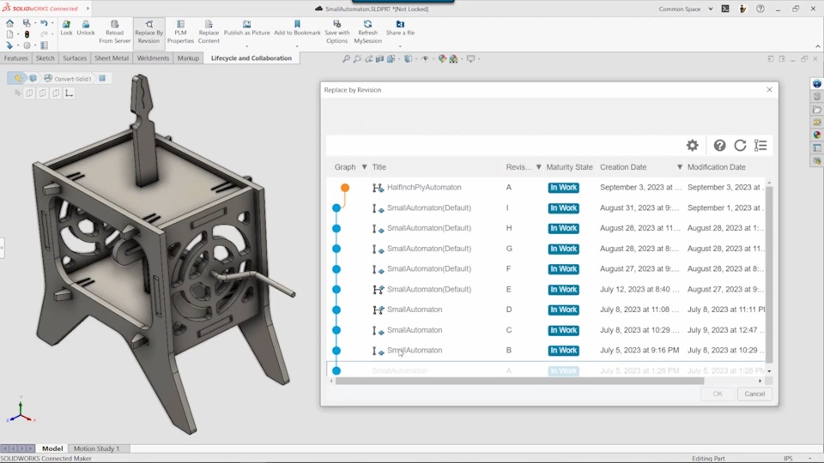Expand the Undo dropdown arrow

[x=52, y=24]
